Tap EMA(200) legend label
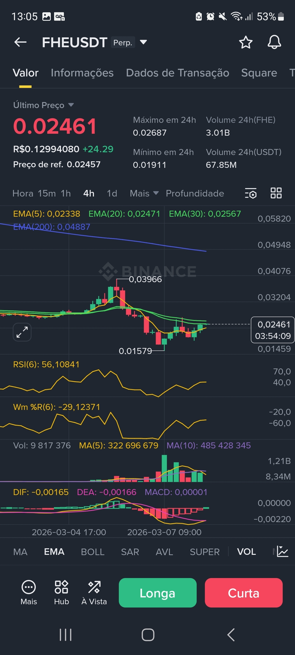 [52, 227]
